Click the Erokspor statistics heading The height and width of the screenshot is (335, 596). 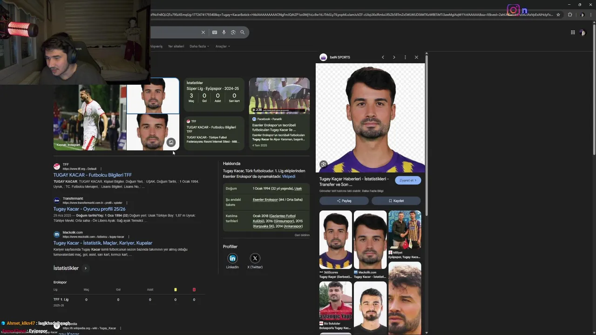(x=60, y=282)
